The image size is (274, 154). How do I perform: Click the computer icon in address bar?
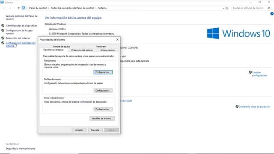tap(24, 8)
